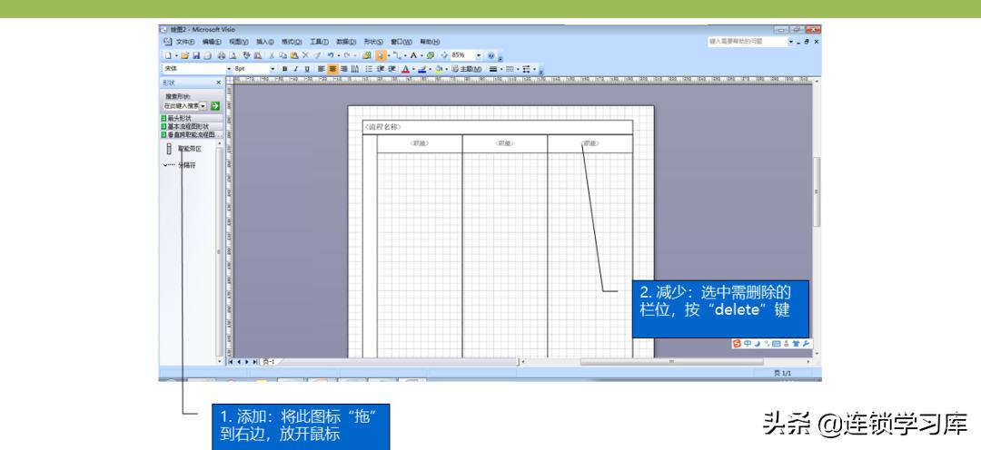This screenshot has width=981, height=450.
Task: Click the Increase Indent icon
Action: point(391,69)
